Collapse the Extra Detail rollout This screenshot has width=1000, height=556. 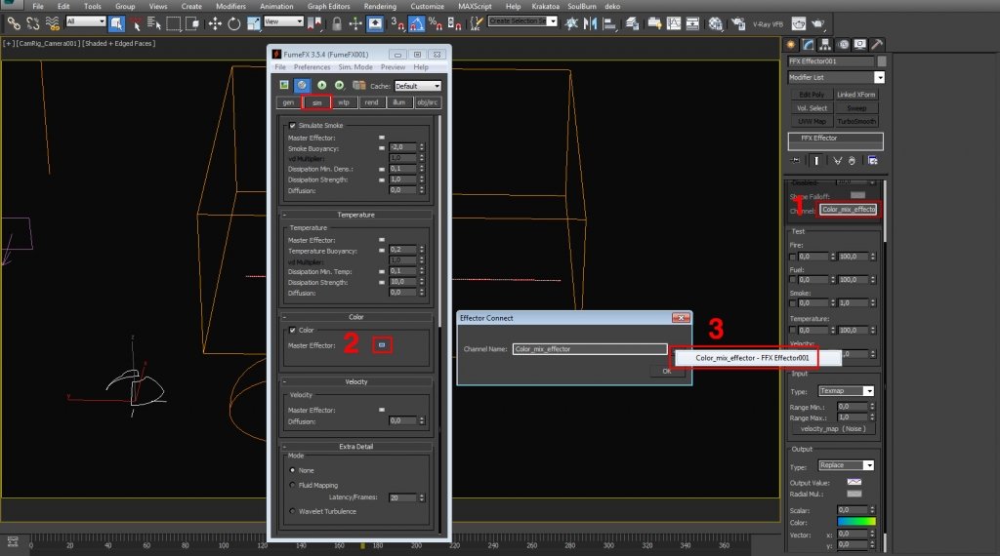click(x=355, y=447)
